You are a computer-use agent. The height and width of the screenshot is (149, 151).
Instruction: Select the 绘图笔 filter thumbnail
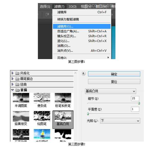tap(42, 116)
